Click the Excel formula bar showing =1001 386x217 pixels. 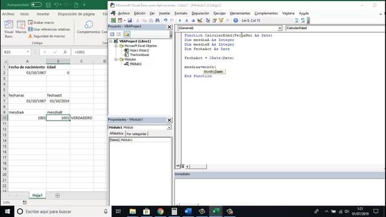coord(90,52)
